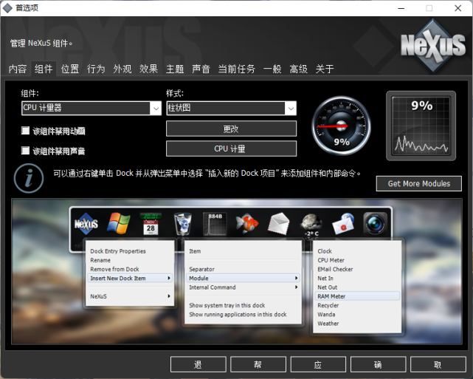The height and width of the screenshot is (379, 473).
Task: Switch to the 外观 tab
Action: (x=122, y=69)
